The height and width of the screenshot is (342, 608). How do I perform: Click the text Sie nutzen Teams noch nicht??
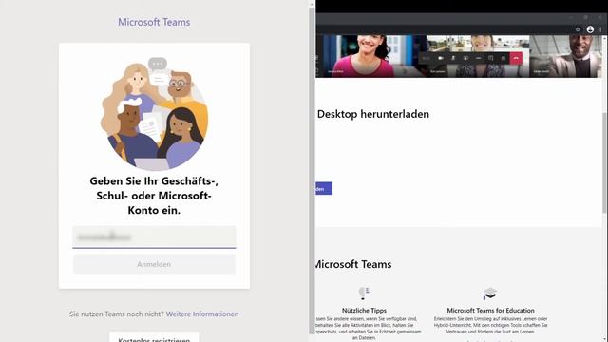tap(117, 314)
